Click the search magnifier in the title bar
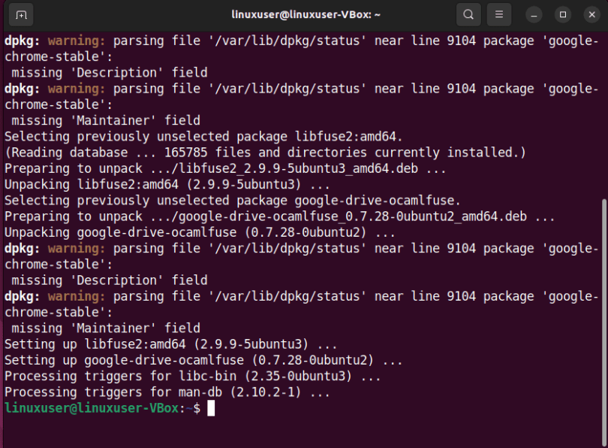Screen dimensions: 608x448 468,14
